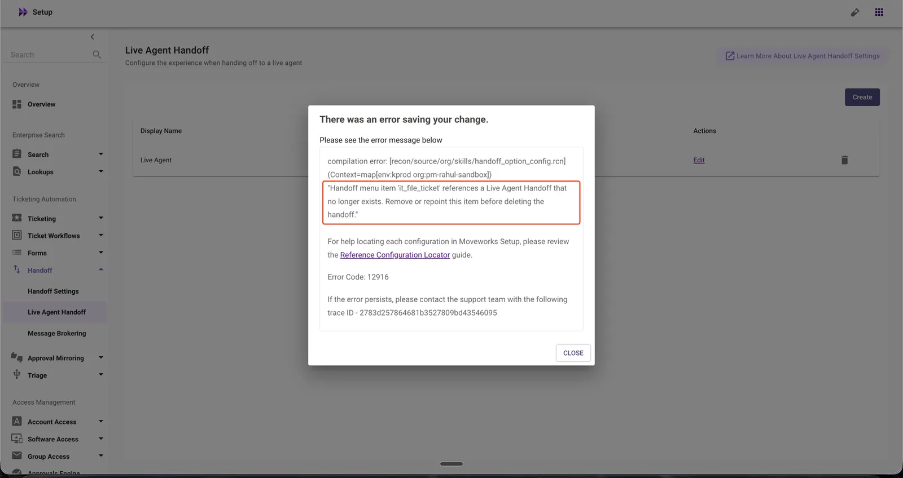This screenshot has height=478, width=903.
Task: Click the 'Error Code: 12916' text
Action: [358, 277]
